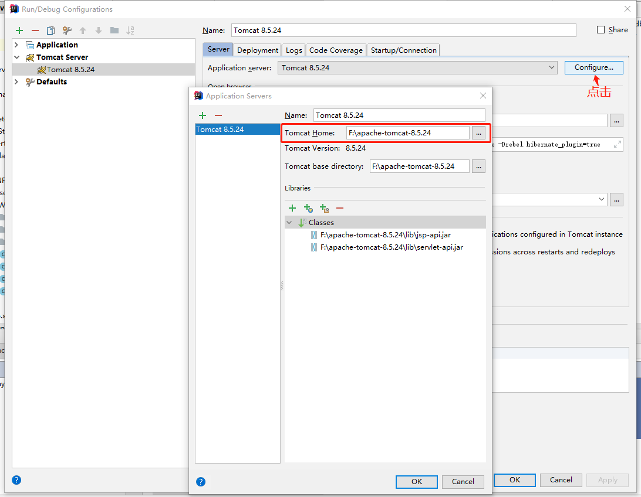641x497 pixels.
Task: Remove application server with red minus
Action: click(x=218, y=115)
